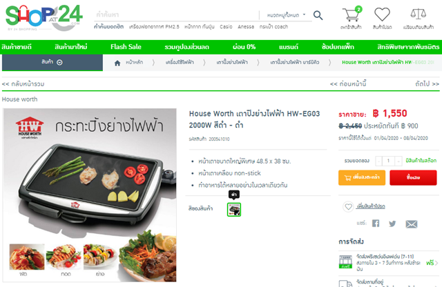Focus the search keyword input field
The image size is (442, 287).
tap(176, 14)
